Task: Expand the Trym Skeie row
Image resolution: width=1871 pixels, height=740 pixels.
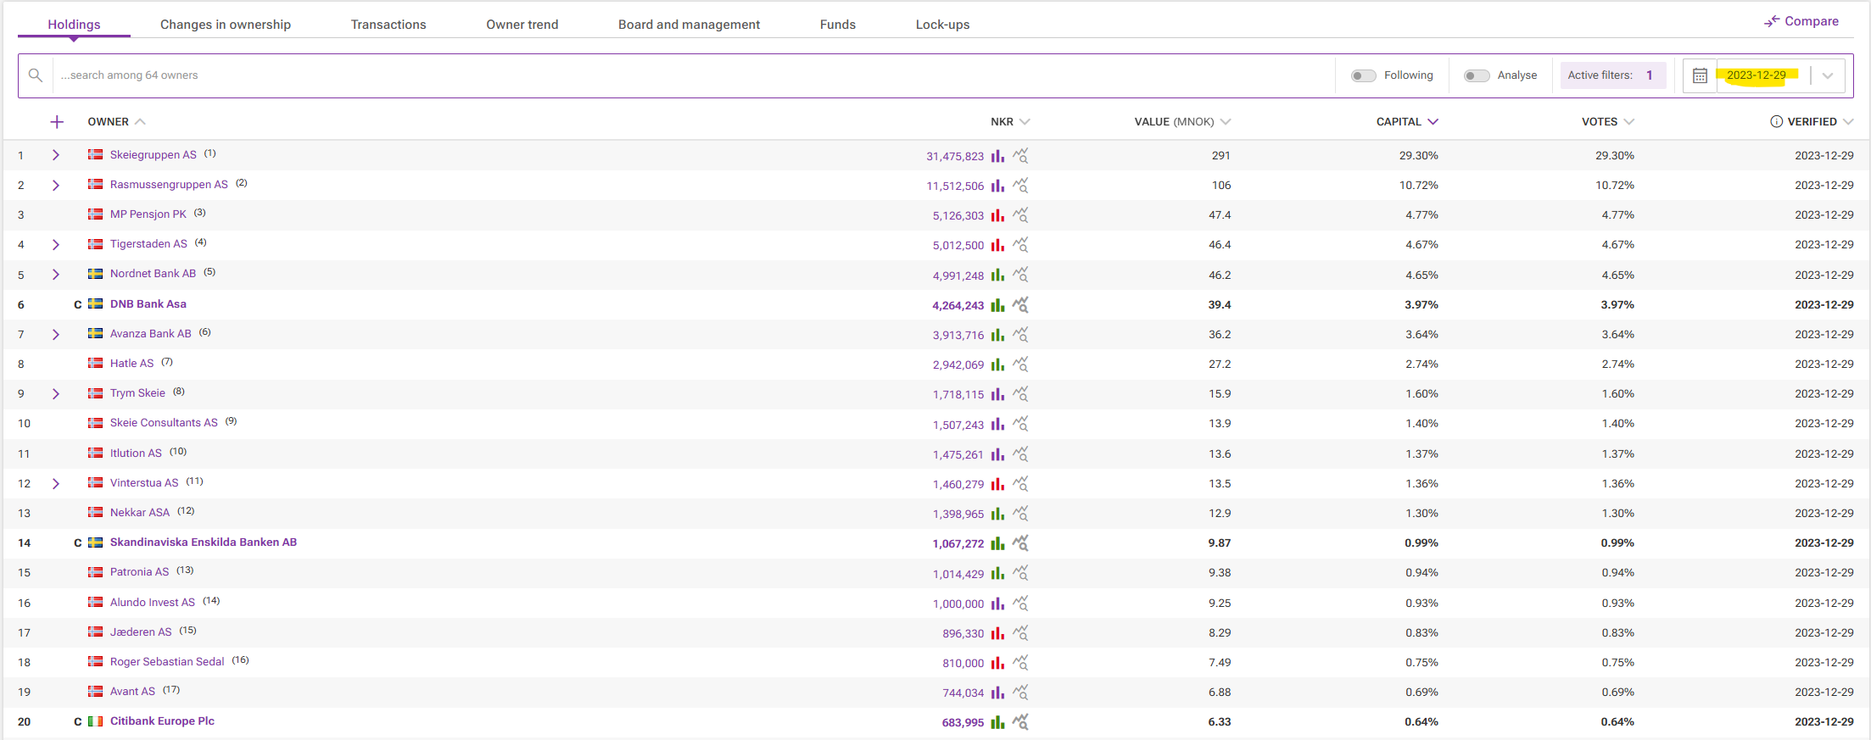Action: click(x=56, y=393)
